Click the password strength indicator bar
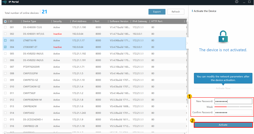The height and width of the screenshot is (134, 254). click(x=233, y=107)
